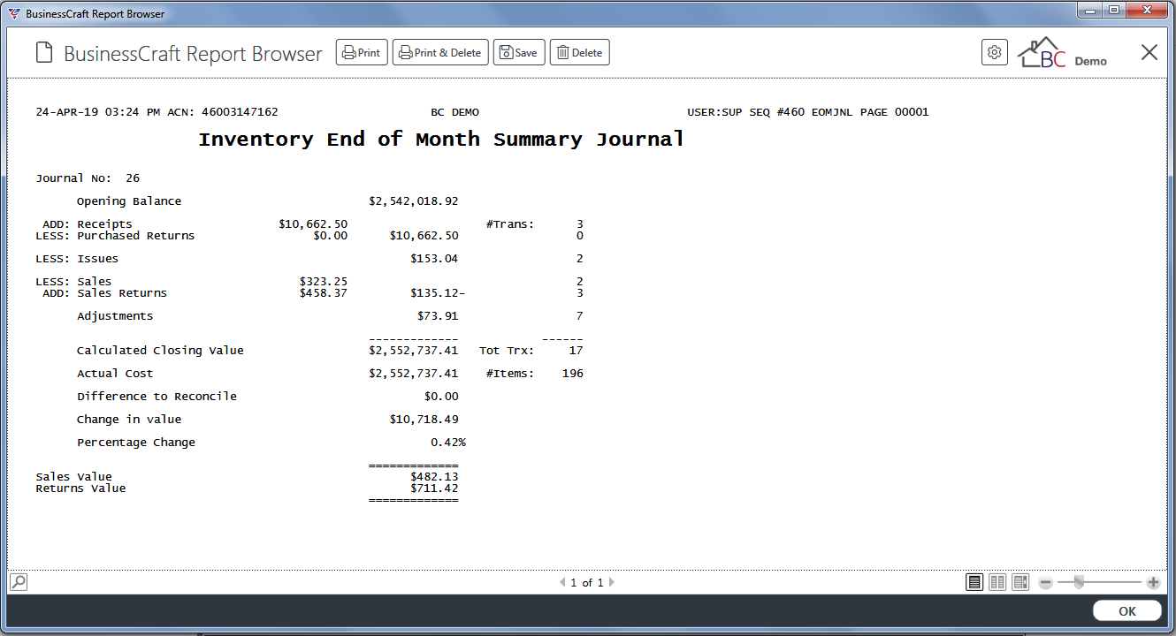Viewport: 1176px width, 636px height.
Task: Click the Sales amount $323.25
Action: [324, 282]
